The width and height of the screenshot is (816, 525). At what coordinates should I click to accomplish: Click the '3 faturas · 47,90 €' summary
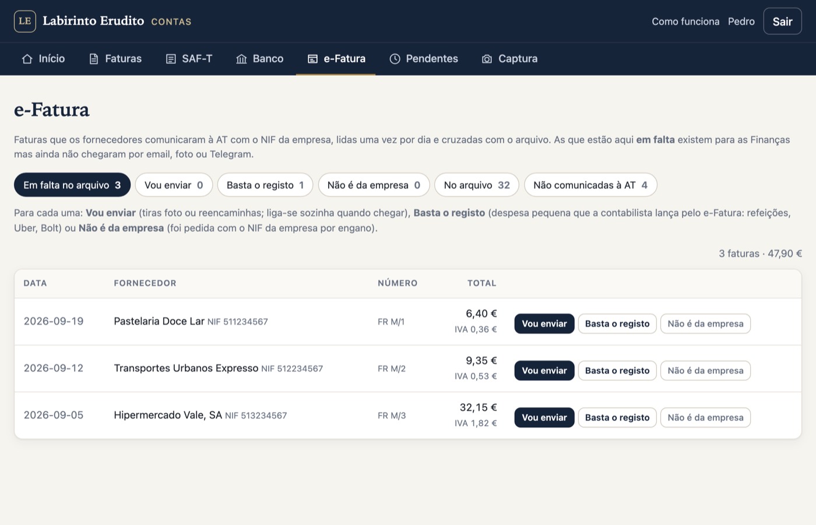click(760, 253)
